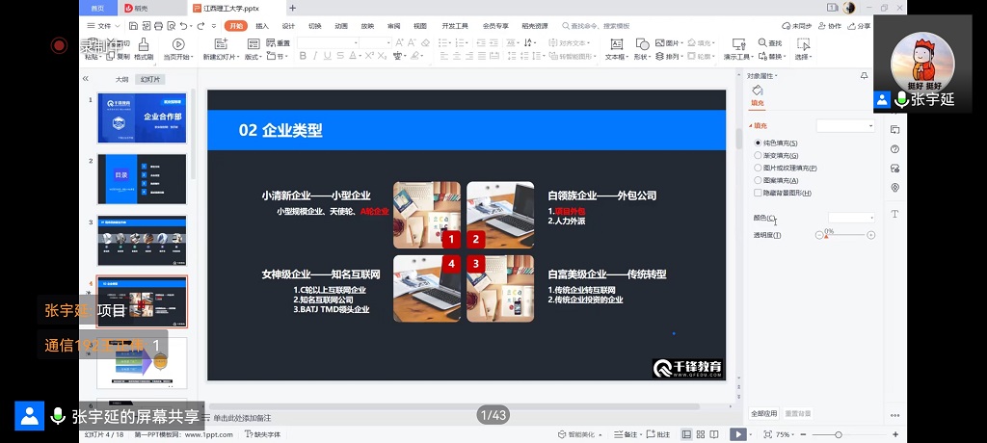
Task: Click the Select (选择) tool icon
Action: click(x=803, y=44)
